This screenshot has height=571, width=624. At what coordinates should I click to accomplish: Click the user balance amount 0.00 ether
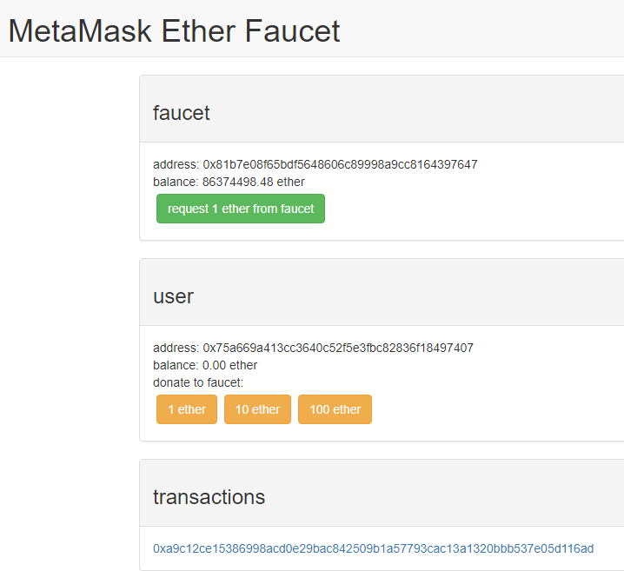[x=229, y=365]
